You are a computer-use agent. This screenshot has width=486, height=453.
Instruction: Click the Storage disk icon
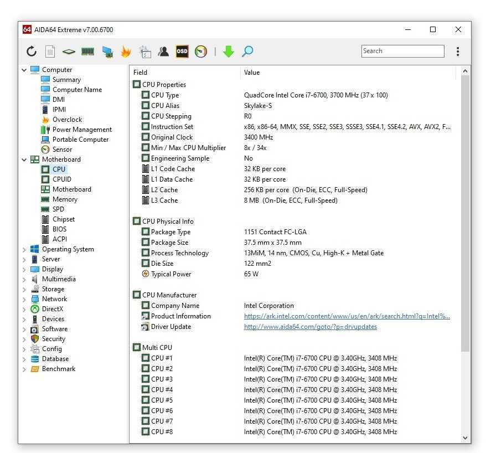tap(35, 289)
